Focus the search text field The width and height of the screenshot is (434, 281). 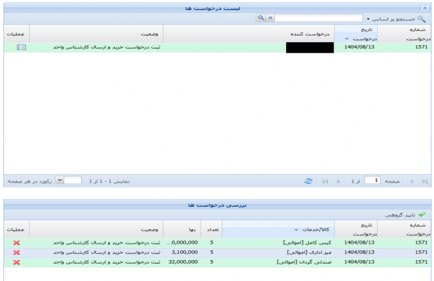click(319, 19)
